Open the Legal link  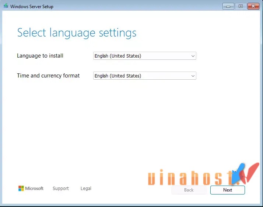pyautogui.click(x=86, y=189)
